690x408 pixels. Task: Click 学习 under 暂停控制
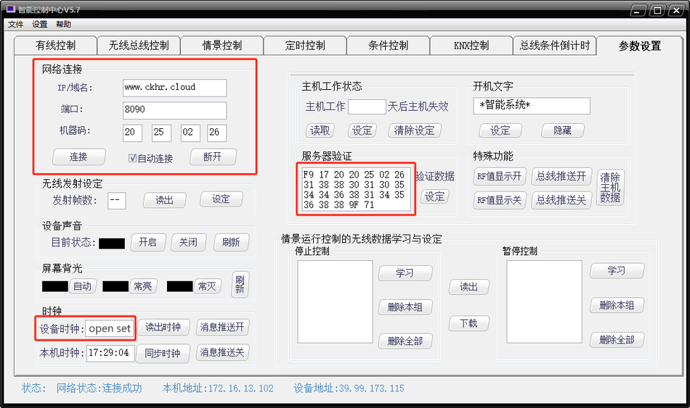click(x=617, y=271)
